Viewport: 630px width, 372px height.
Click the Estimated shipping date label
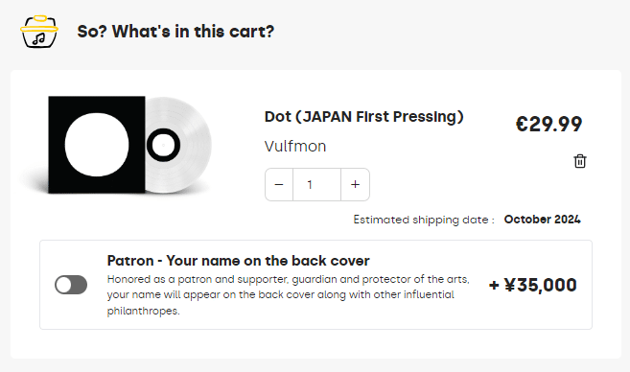(x=424, y=220)
